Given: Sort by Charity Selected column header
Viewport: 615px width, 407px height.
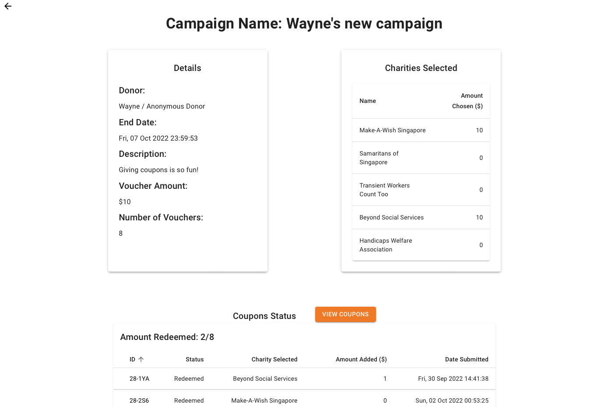Looking at the screenshot, I should 274,359.
